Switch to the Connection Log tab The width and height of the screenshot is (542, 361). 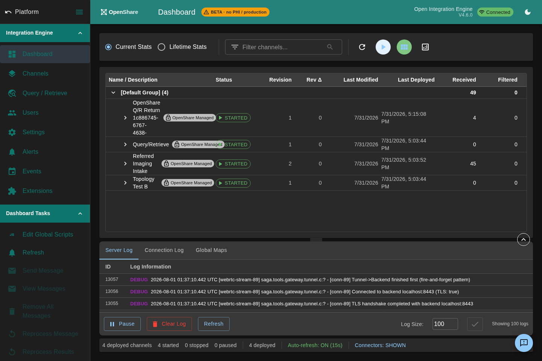(x=164, y=250)
